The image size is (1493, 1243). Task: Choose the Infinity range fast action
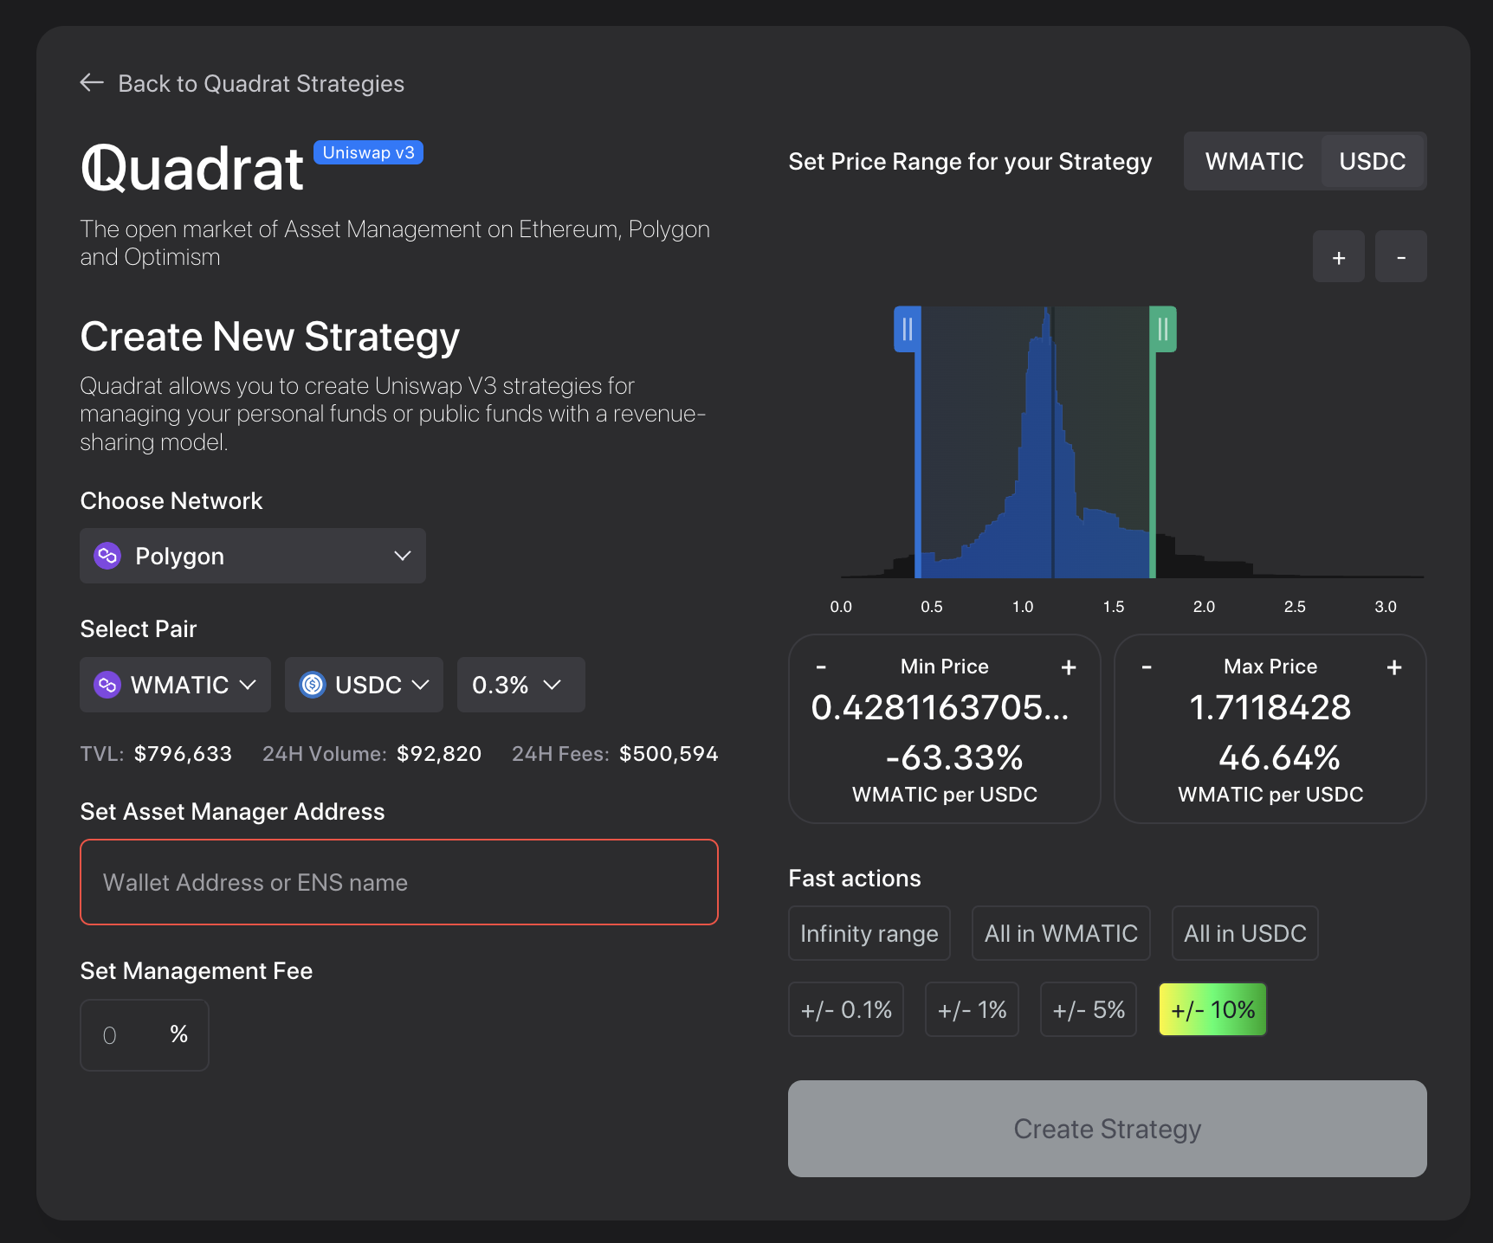869,933
